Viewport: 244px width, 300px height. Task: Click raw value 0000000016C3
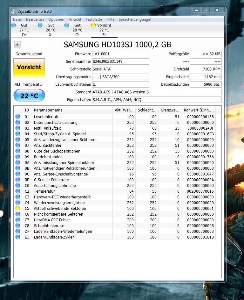click(200, 134)
